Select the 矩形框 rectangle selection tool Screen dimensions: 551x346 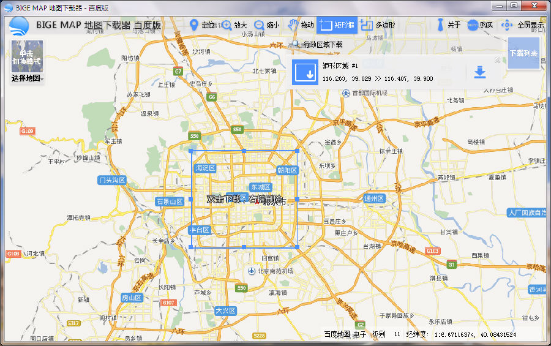click(x=337, y=25)
